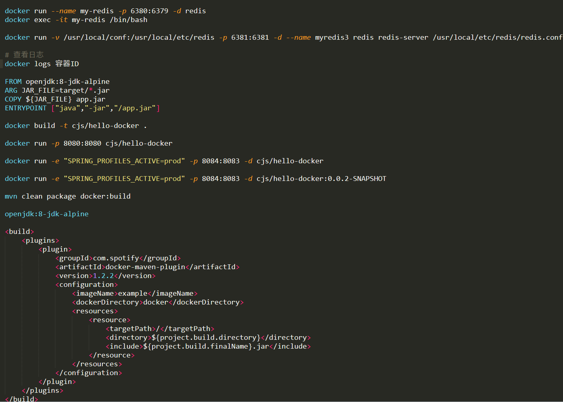This screenshot has height=402, width=563.
Task: Click the opening '<resource>' tag
Action: (110, 320)
